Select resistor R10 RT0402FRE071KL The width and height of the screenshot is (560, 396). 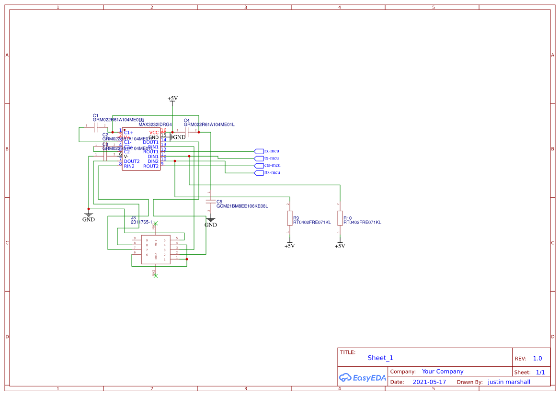pyautogui.click(x=340, y=218)
